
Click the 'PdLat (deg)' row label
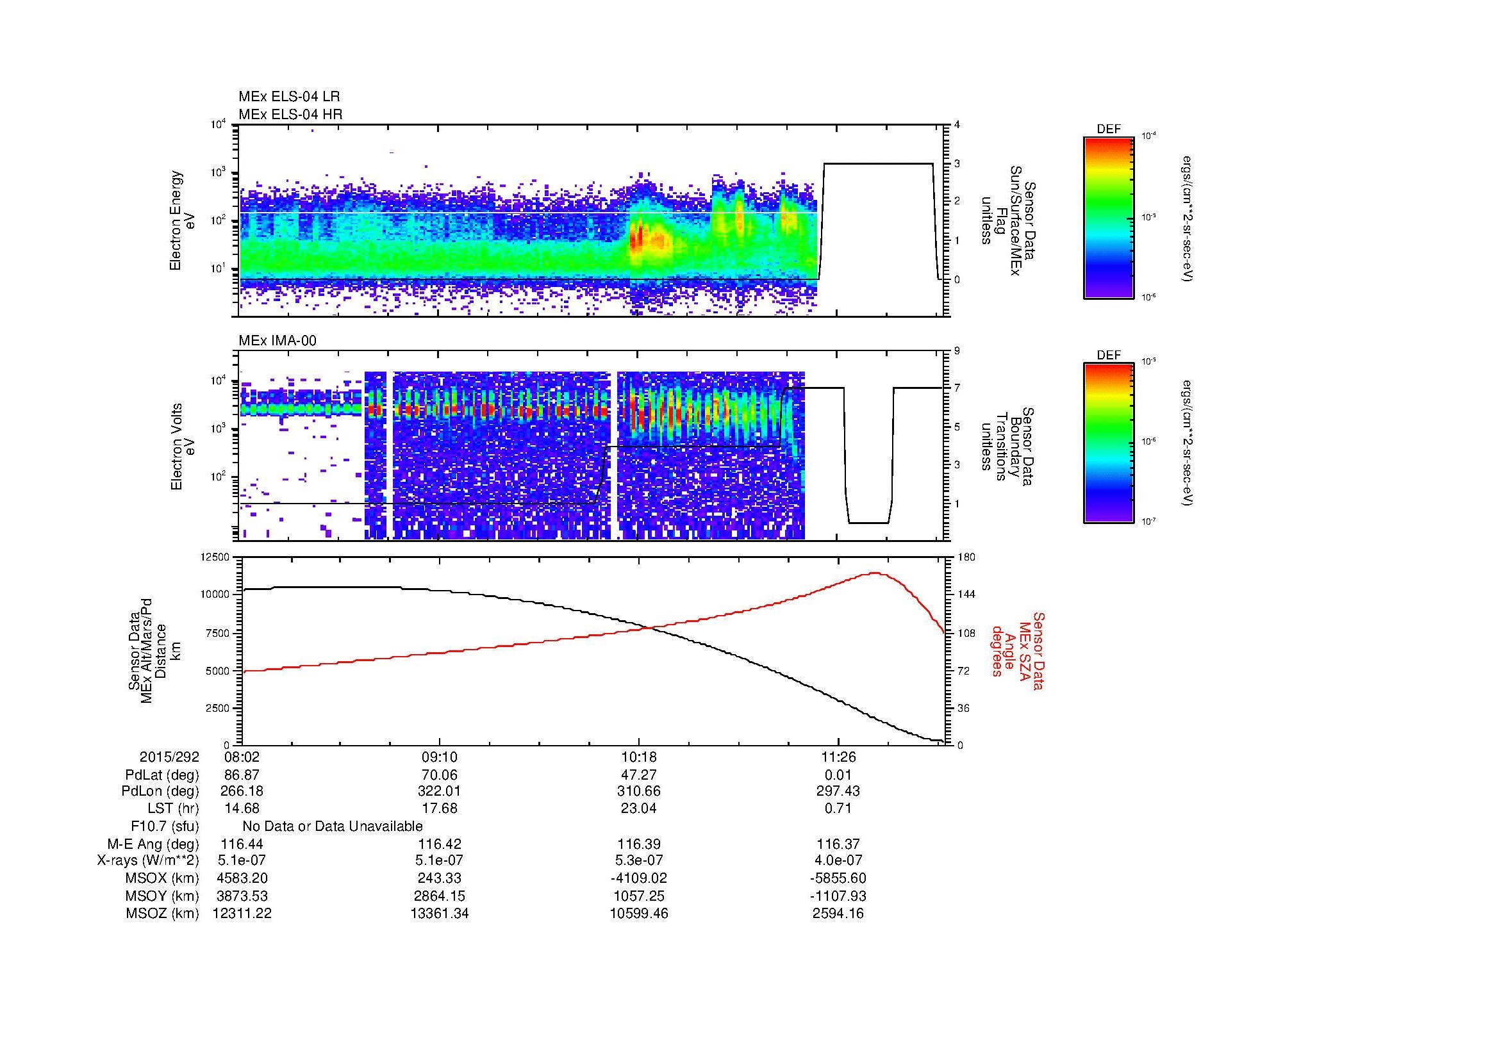point(162,775)
